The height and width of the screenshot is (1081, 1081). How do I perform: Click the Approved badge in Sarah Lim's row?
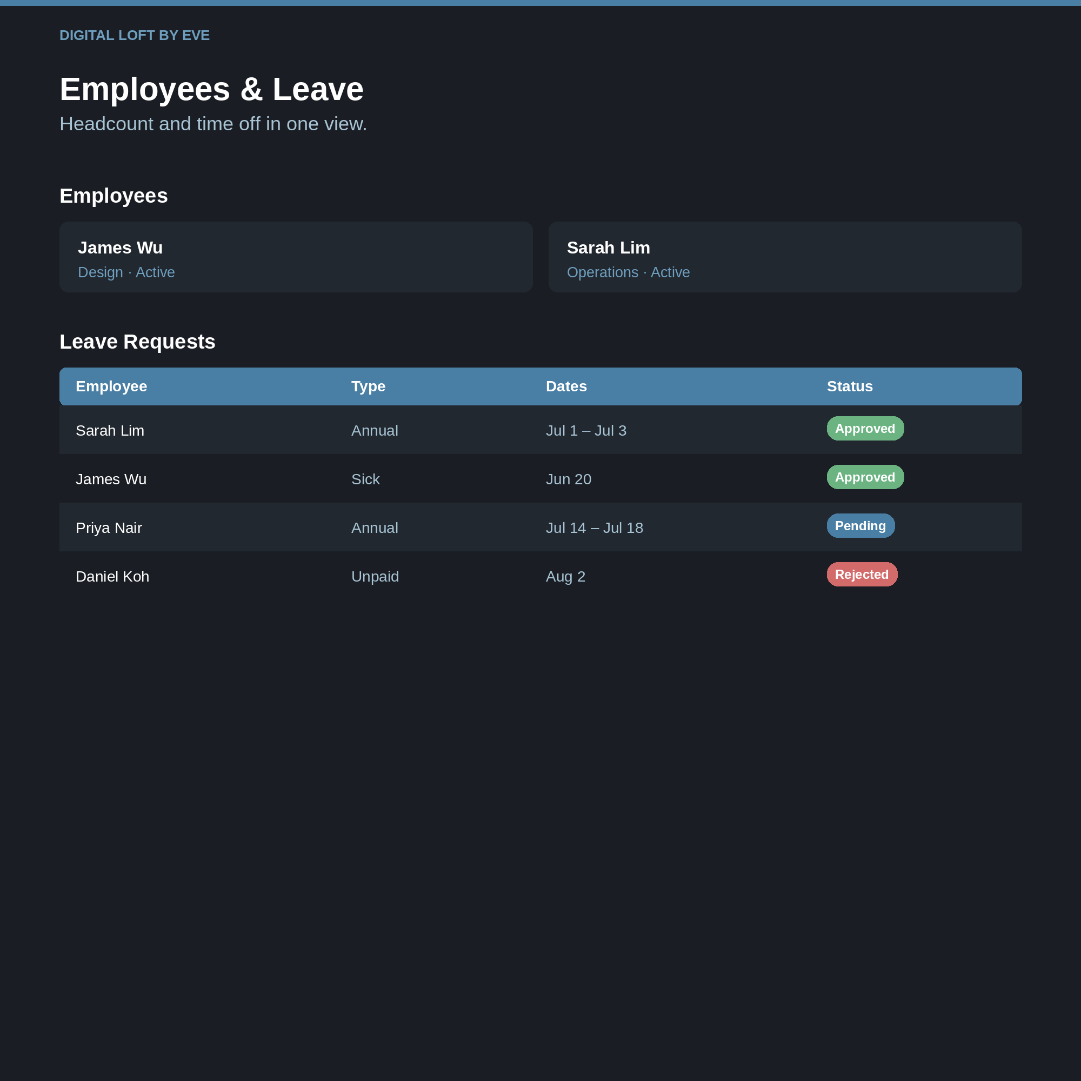pos(865,429)
